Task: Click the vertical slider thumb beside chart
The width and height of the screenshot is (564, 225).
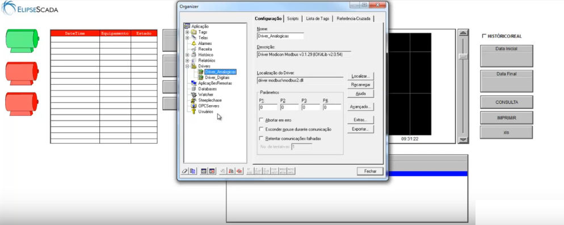Action: pos(464,56)
